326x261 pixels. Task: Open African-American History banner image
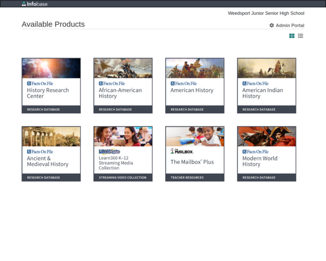click(x=123, y=68)
